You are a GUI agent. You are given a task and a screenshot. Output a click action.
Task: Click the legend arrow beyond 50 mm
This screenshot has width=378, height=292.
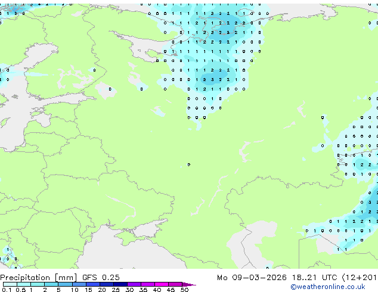point(189,284)
